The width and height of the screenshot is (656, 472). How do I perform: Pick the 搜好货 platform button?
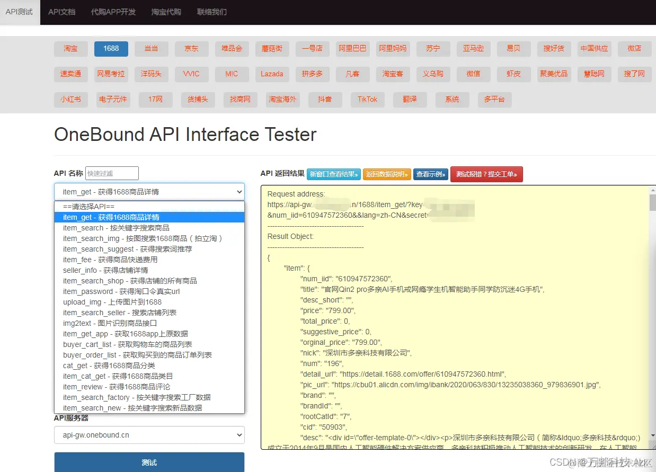coord(554,48)
